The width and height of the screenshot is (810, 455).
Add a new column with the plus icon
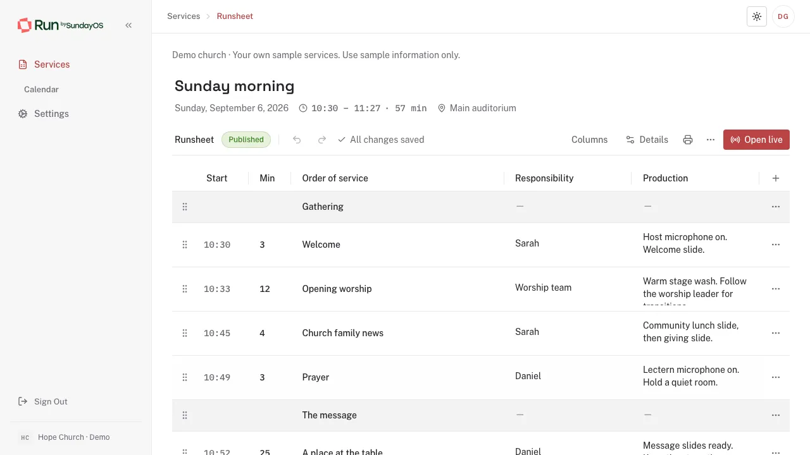pos(776,178)
